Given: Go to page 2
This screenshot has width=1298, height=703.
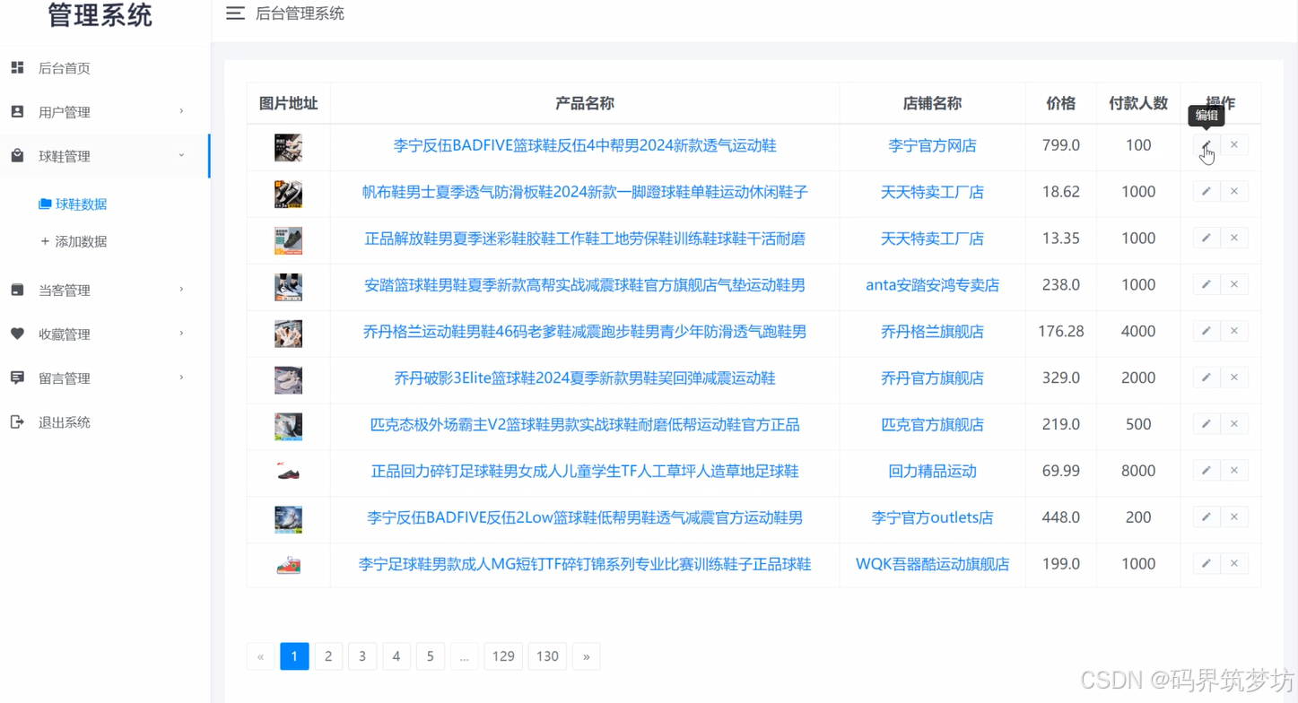Looking at the screenshot, I should point(328,656).
